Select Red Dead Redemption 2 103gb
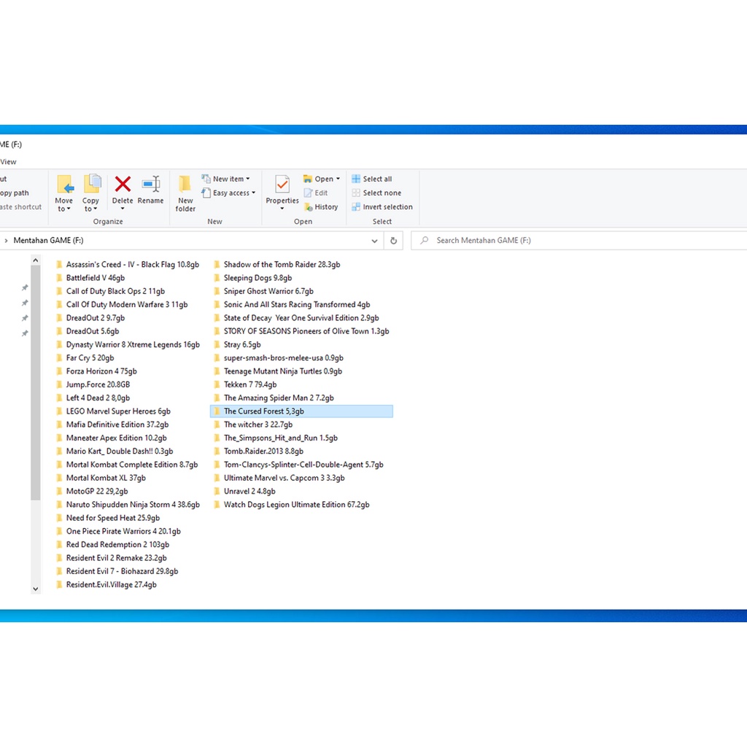747x747 pixels. 113,544
